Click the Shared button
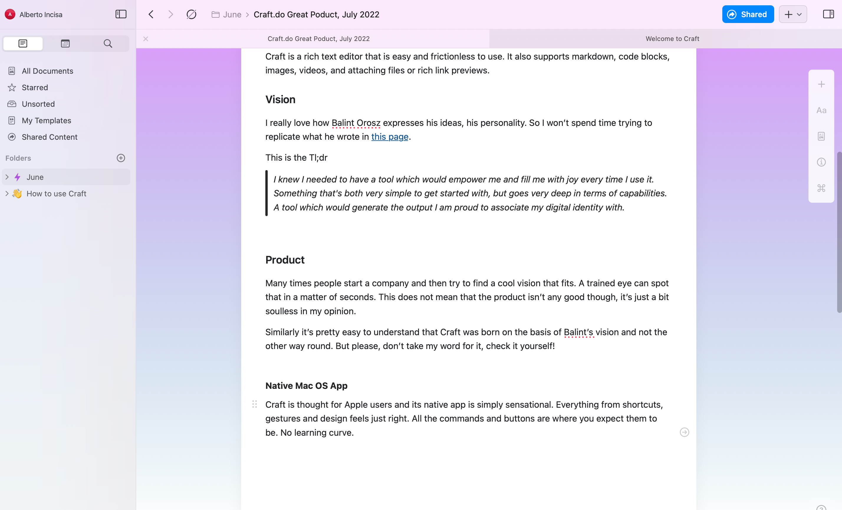This screenshot has height=510, width=842. (x=748, y=14)
